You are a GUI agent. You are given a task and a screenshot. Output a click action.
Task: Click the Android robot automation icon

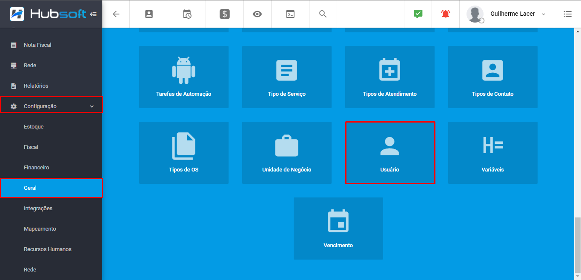click(x=184, y=70)
